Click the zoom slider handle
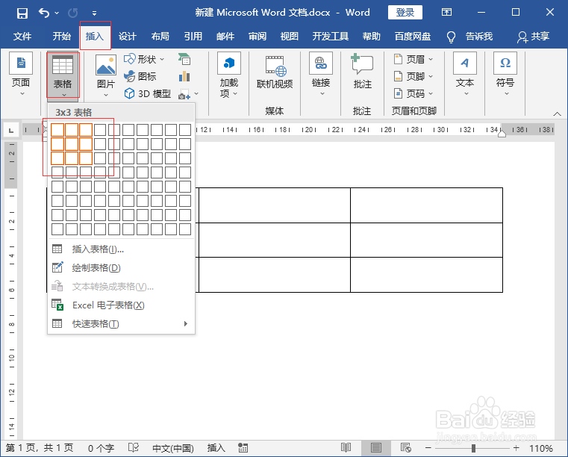The height and width of the screenshot is (457, 568). click(x=473, y=448)
